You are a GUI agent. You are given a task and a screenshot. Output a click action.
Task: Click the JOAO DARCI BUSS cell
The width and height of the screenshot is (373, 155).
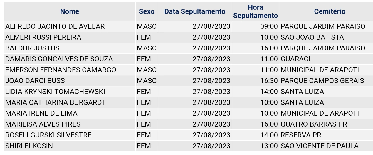click(x=35, y=81)
